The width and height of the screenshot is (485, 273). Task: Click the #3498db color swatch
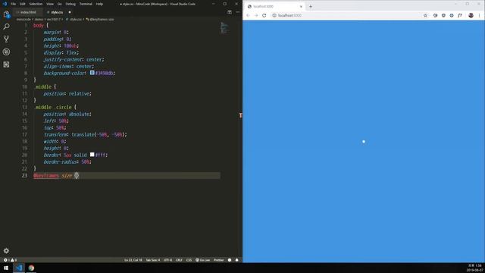tap(92, 73)
